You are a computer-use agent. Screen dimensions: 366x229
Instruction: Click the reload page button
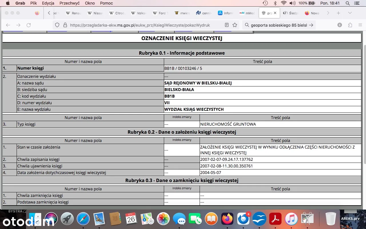pyautogui.click(x=29, y=25)
